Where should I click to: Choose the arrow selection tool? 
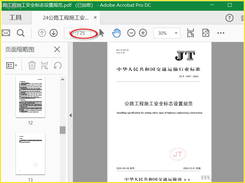pyautogui.click(x=102, y=33)
